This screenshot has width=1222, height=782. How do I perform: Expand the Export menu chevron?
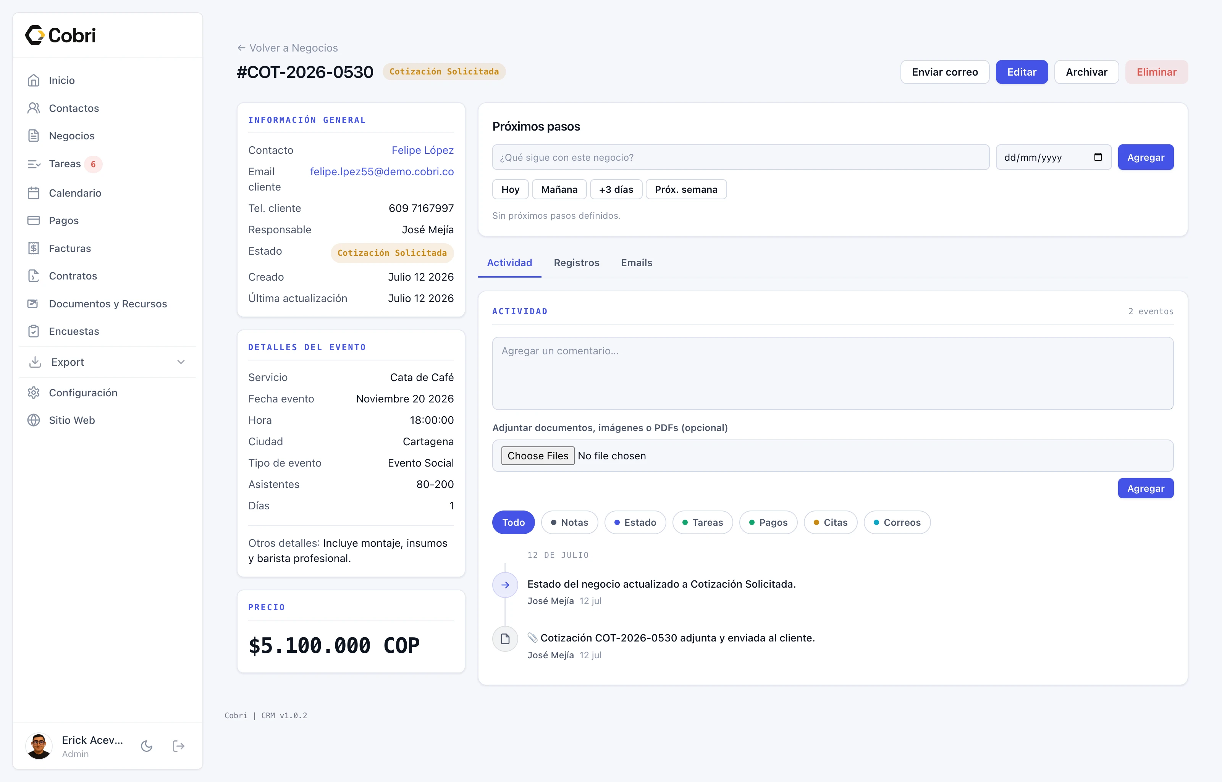coord(181,362)
